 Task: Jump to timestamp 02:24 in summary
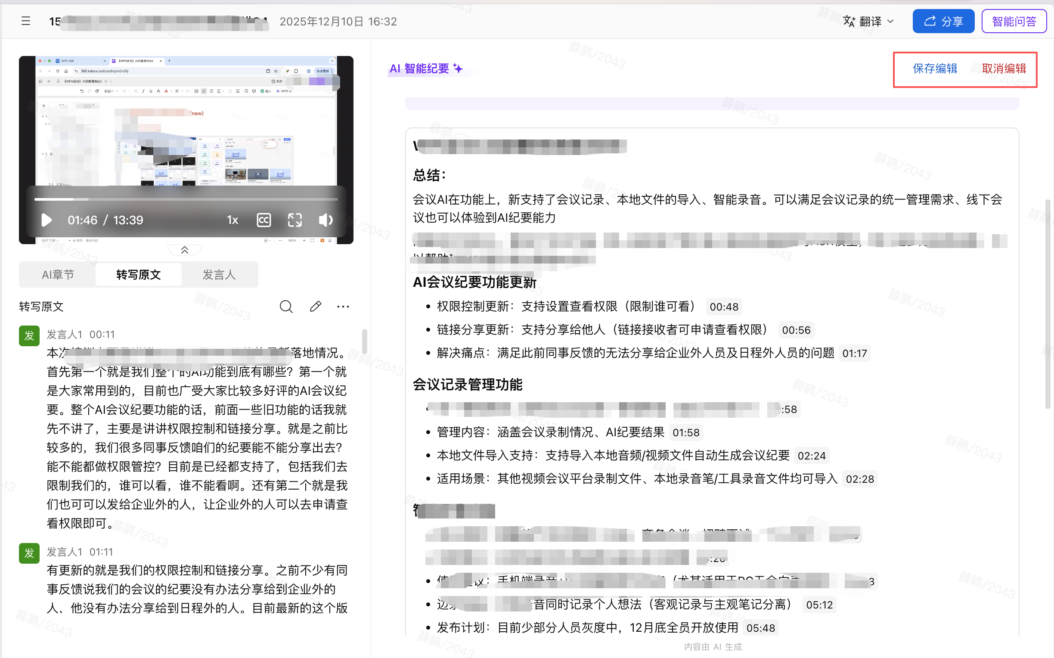pyautogui.click(x=811, y=456)
